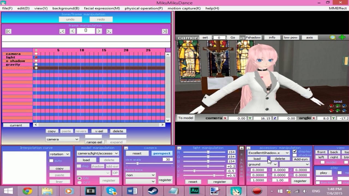Open the rotation interpolation dropdown
The image size is (349, 196).
(59, 154)
